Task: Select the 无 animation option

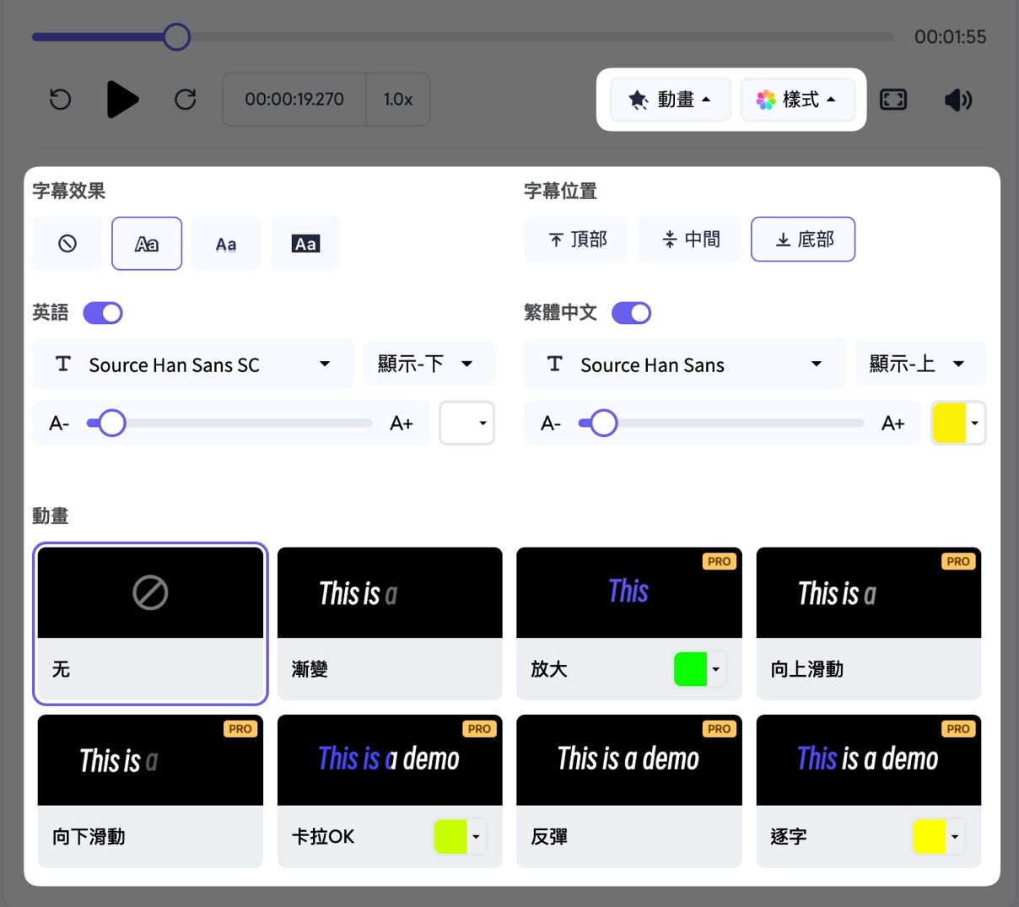Action: coord(150,624)
